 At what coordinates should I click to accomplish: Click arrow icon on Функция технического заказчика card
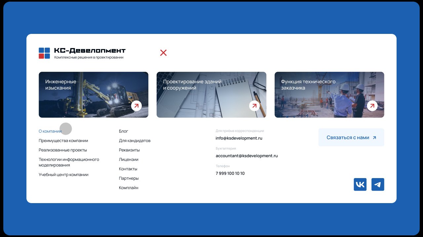click(x=372, y=106)
